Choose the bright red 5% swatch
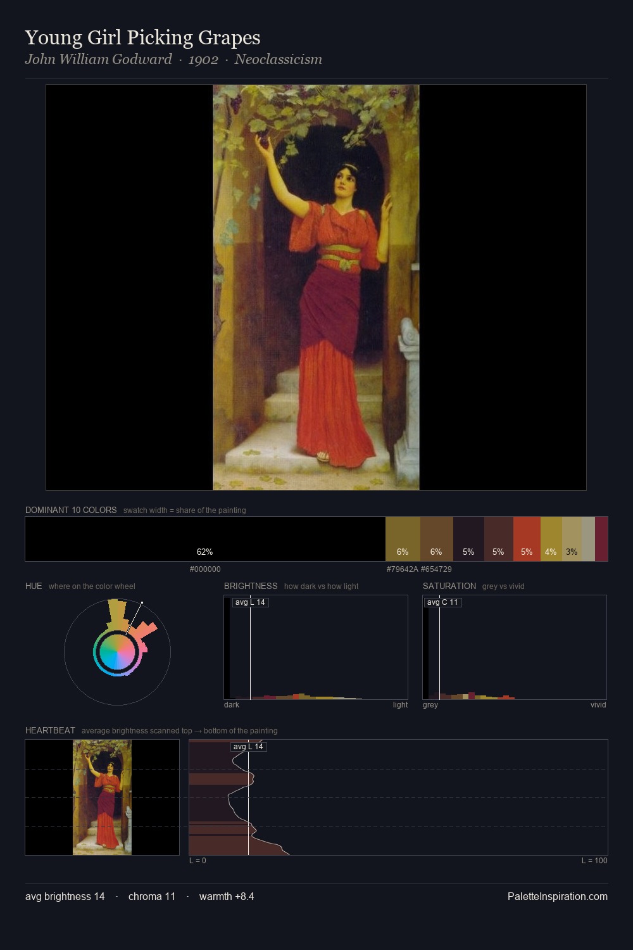 [527, 539]
